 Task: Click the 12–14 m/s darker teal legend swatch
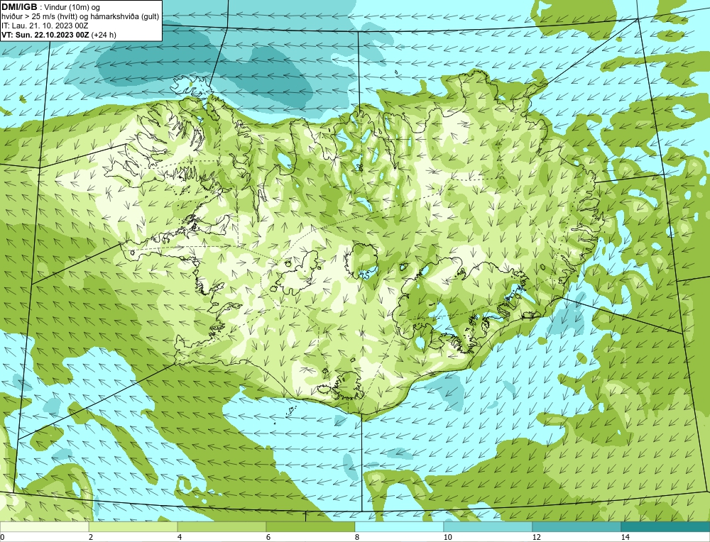(x=577, y=526)
